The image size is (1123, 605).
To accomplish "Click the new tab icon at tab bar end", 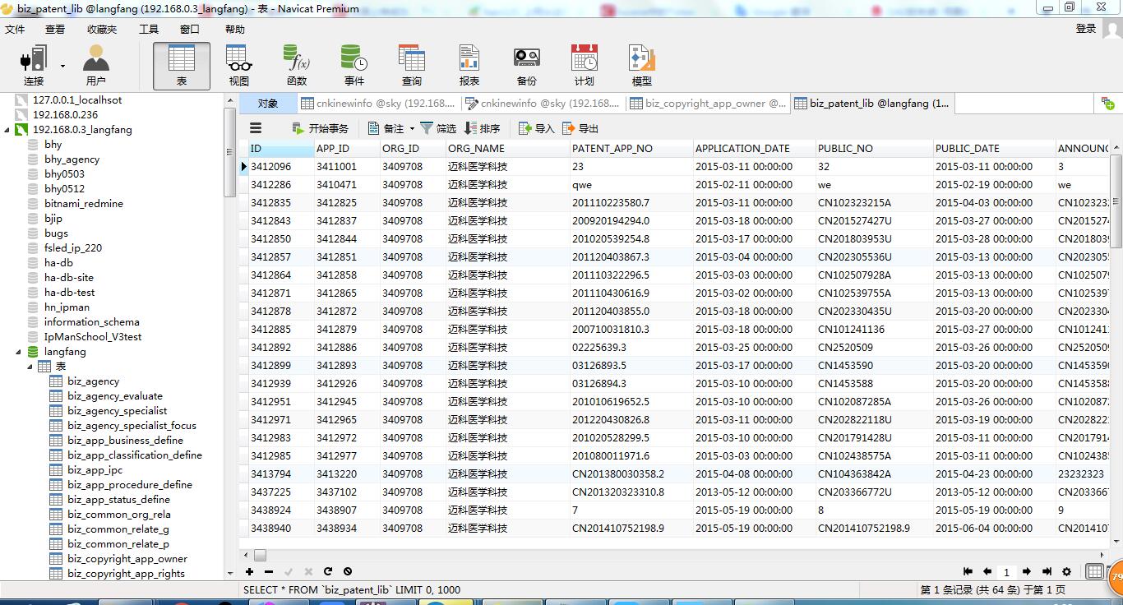I will pyautogui.click(x=1107, y=104).
